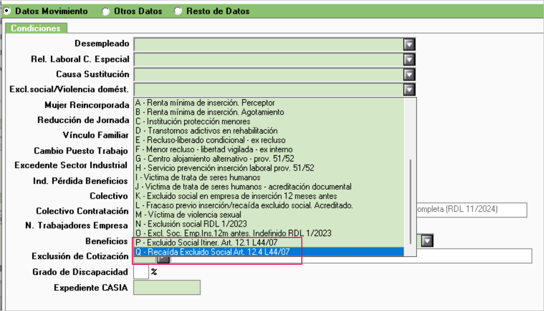Open the Condiciones tab

click(36, 28)
